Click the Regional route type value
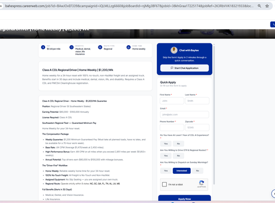The width and height of the screenshot is (275, 203). click(108, 49)
